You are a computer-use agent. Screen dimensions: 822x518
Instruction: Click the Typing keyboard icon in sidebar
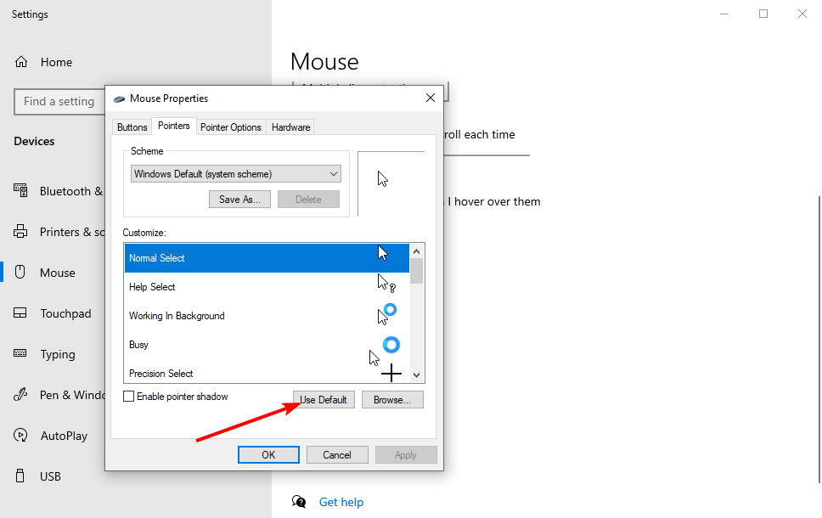click(20, 353)
